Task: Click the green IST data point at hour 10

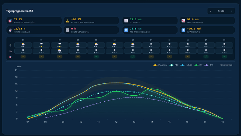Action: (81, 99)
